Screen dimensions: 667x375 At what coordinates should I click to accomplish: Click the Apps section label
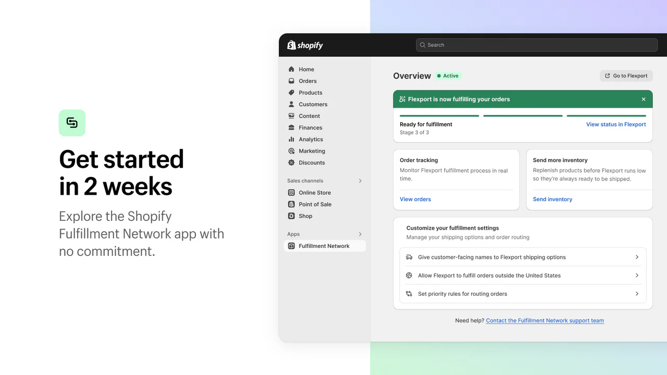click(293, 234)
